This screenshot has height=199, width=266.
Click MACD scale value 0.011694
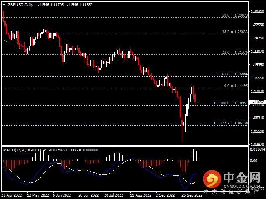[258, 149]
